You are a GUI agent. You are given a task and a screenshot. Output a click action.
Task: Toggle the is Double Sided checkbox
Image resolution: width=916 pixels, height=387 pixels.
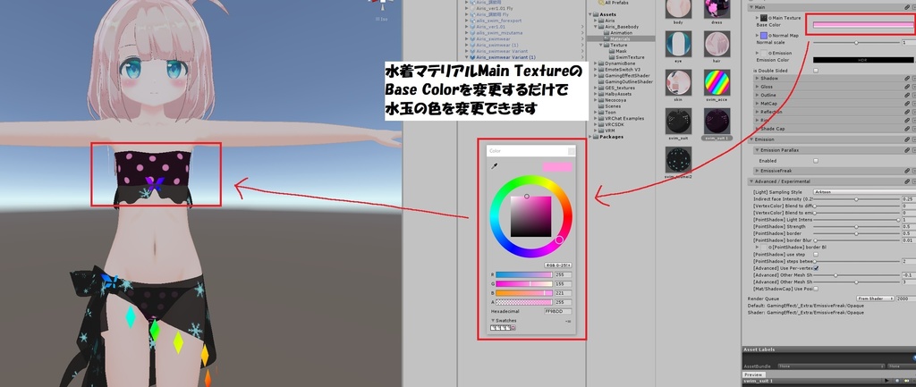pos(816,70)
